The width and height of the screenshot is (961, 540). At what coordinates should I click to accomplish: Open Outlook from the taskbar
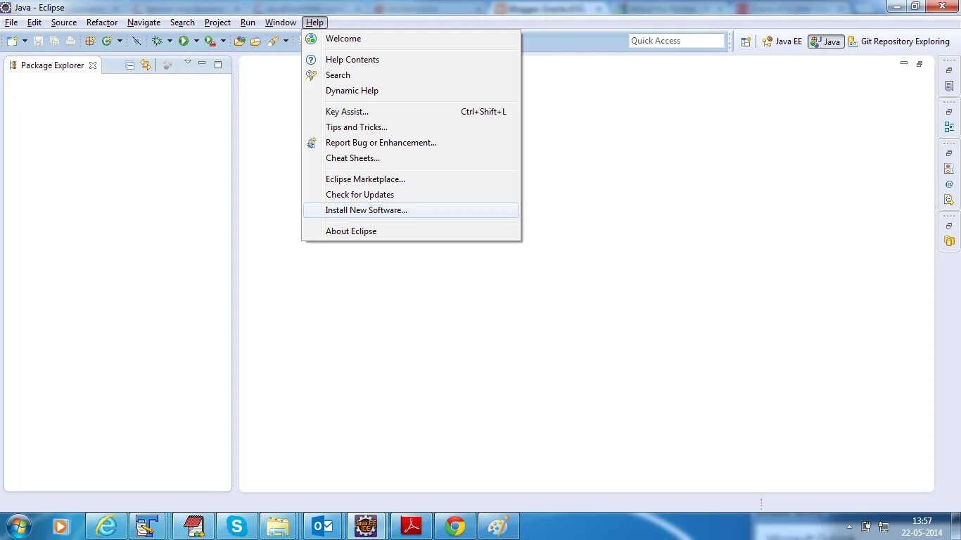(x=324, y=526)
